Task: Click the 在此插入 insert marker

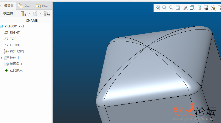Action: 16,70
